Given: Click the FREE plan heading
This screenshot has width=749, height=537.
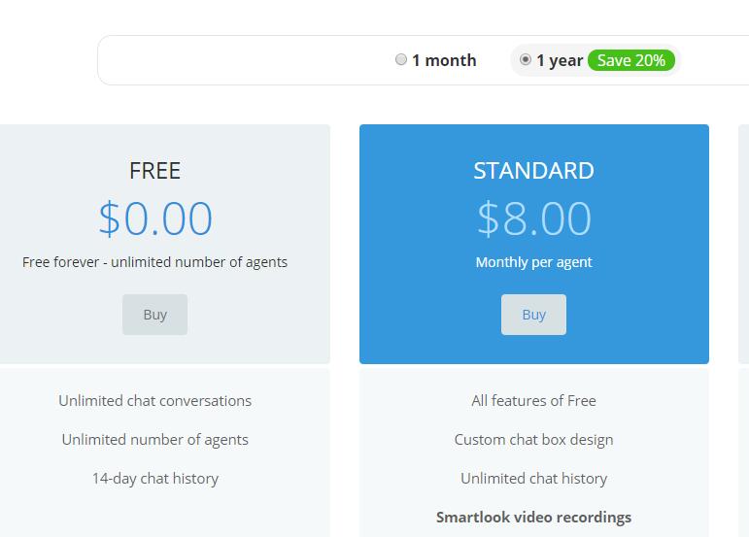Looking at the screenshot, I should coord(154,171).
